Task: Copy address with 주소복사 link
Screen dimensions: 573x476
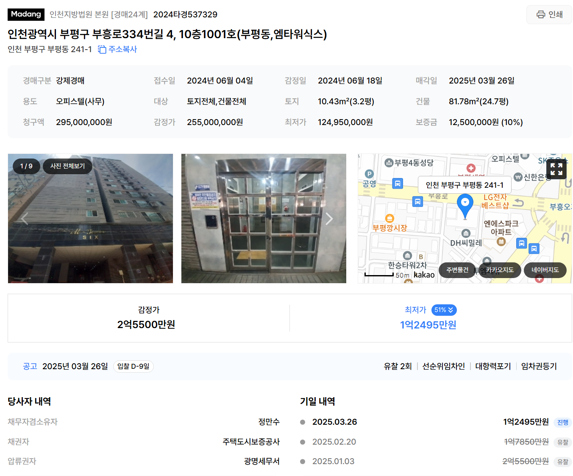Action: (117, 49)
